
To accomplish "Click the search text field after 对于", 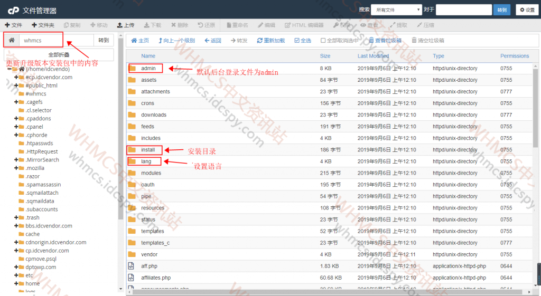I will tap(464, 9).
